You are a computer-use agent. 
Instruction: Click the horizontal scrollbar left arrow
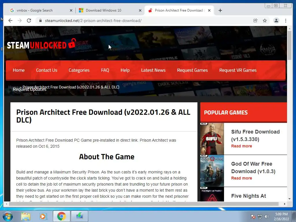tap(6, 204)
